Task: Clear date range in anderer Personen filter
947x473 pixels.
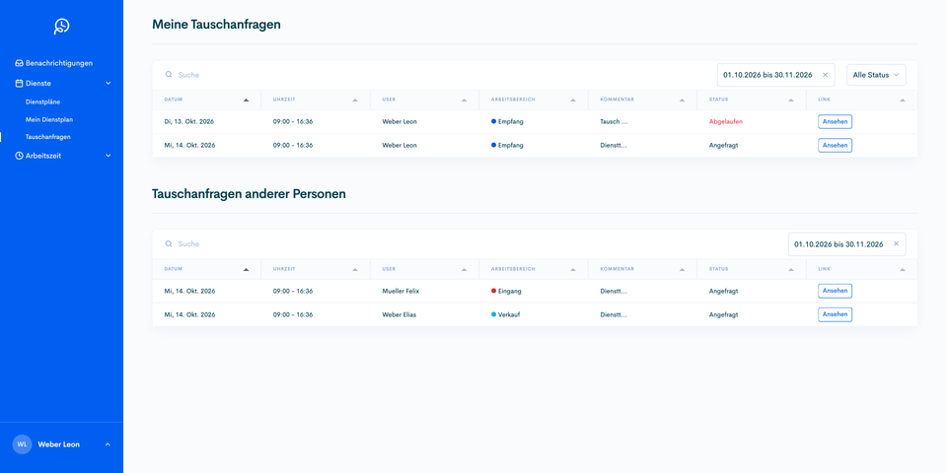Action: (x=897, y=243)
